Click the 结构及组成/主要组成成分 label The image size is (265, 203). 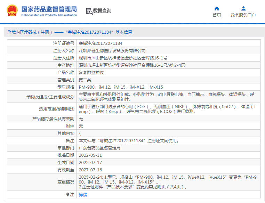point(50,97)
